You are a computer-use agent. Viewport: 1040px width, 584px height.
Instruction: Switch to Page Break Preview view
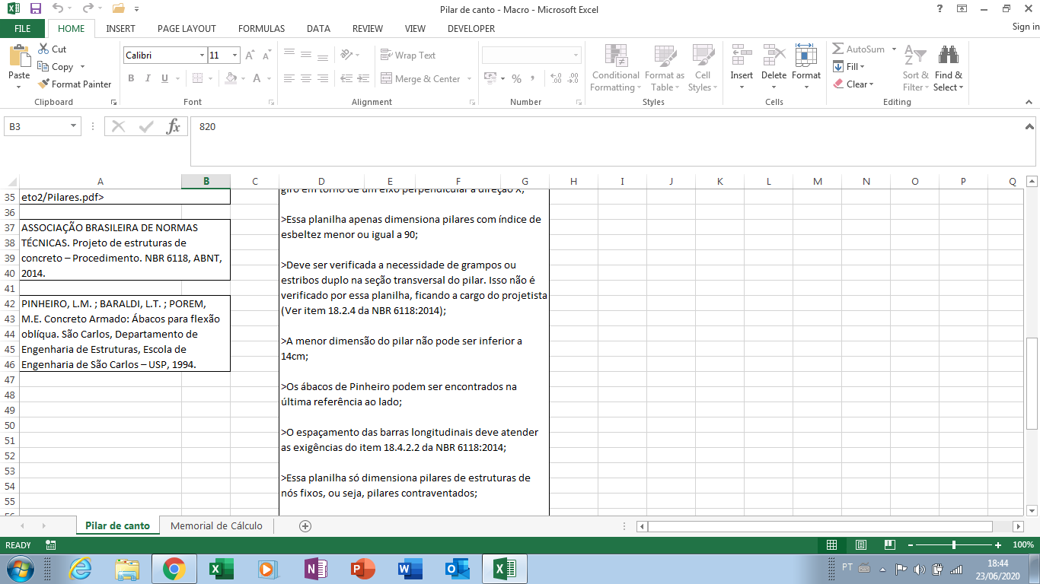click(x=889, y=545)
